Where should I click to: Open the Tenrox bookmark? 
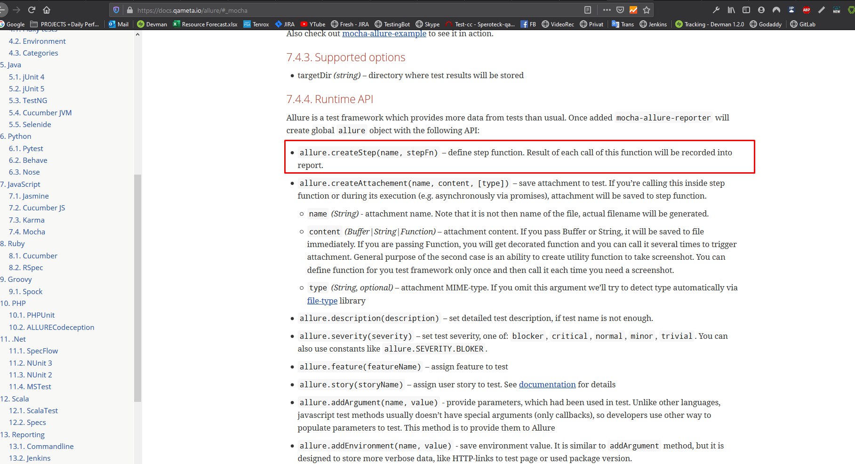click(x=256, y=24)
